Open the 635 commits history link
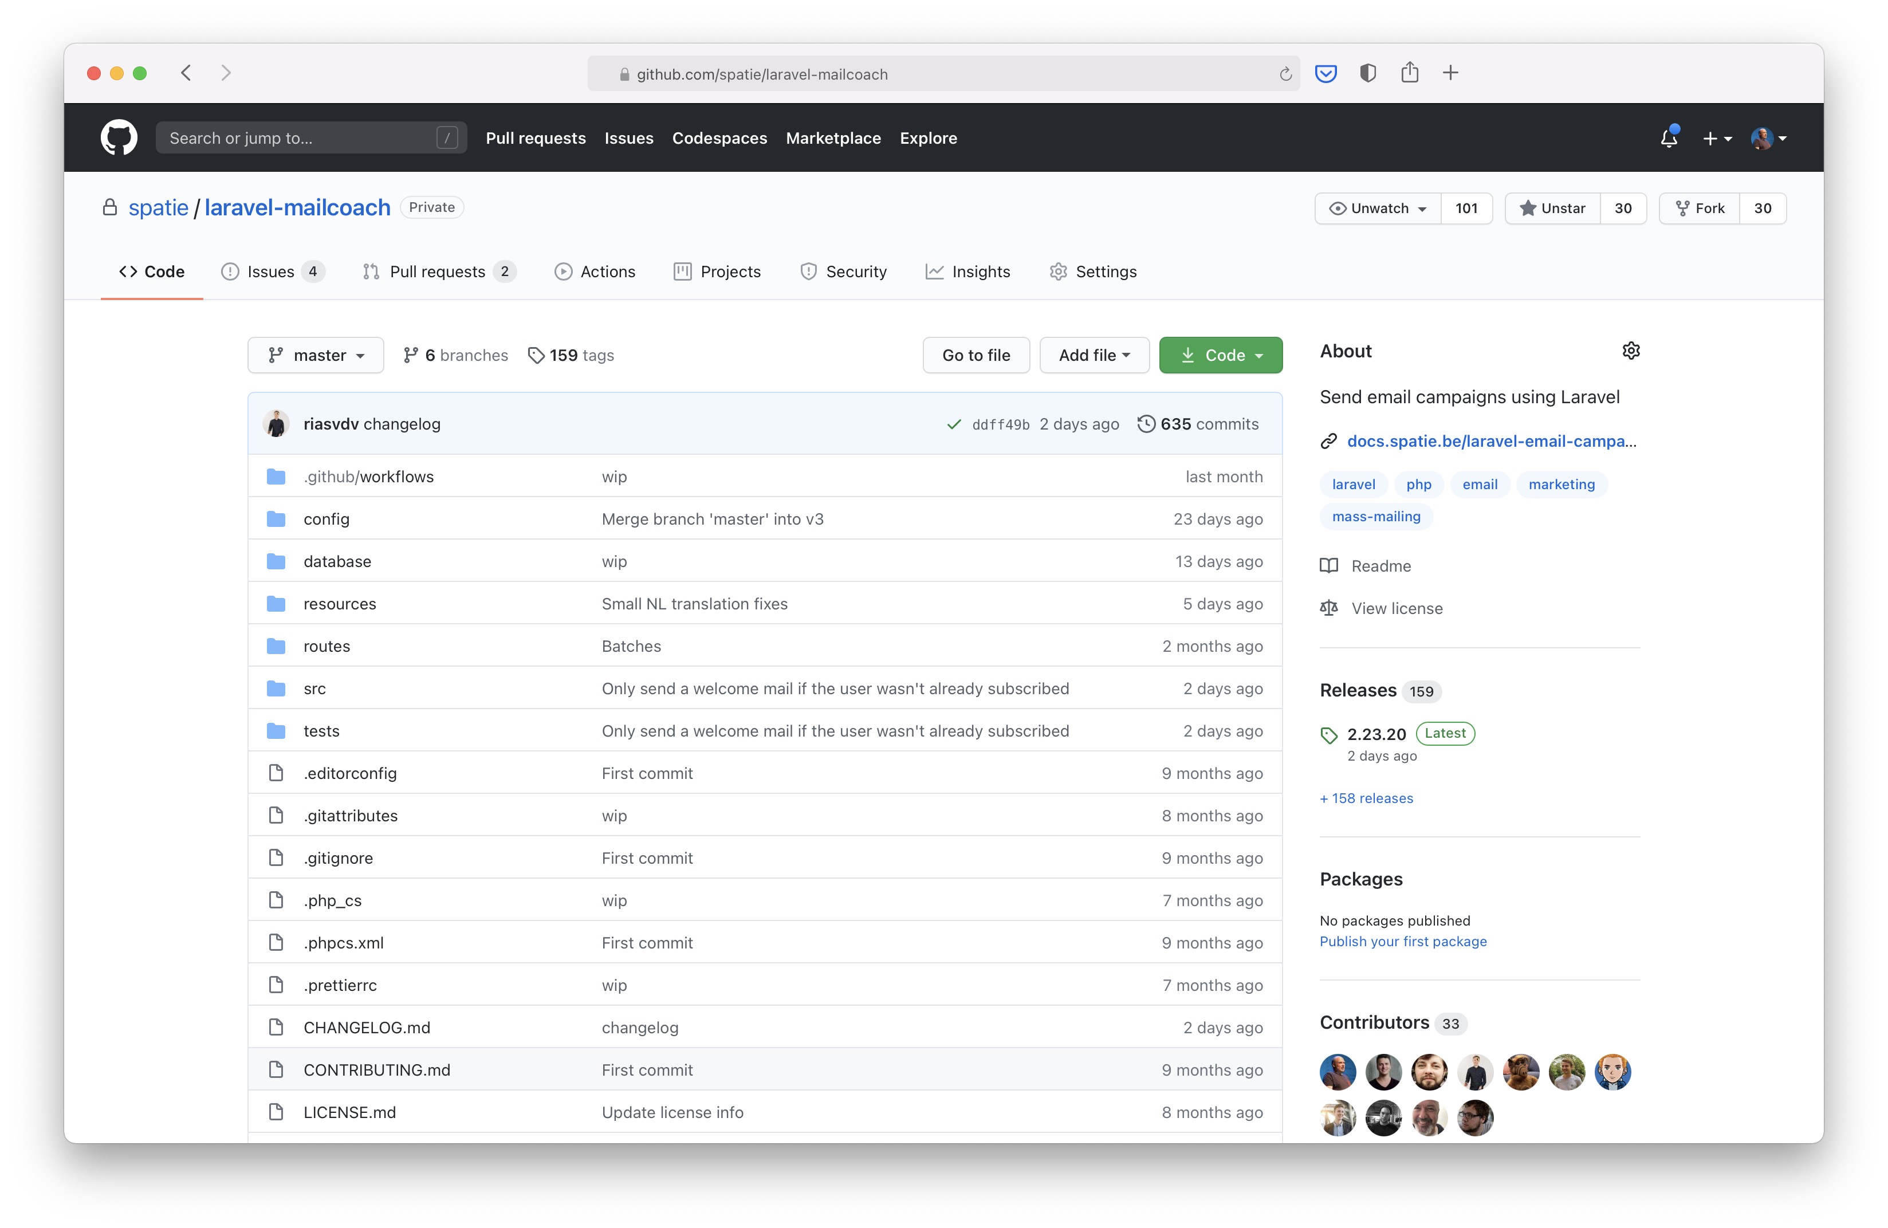Image resolution: width=1888 pixels, height=1228 pixels. pyautogui.click(x=1198, y=424)
